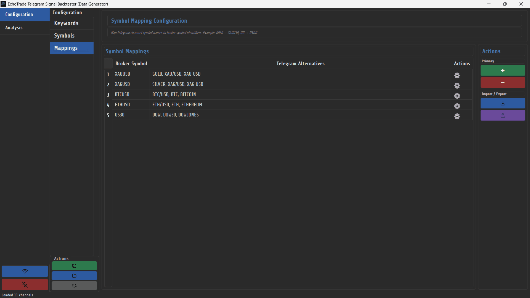
Task: Select the Mappings configuration section
Action: (72, 48)
